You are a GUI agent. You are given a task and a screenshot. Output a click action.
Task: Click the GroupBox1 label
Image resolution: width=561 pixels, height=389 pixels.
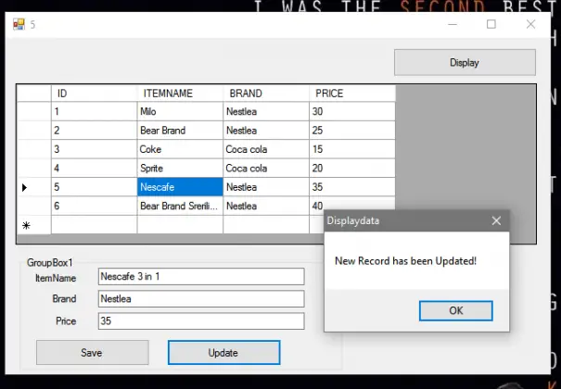(x=50, y=263)
